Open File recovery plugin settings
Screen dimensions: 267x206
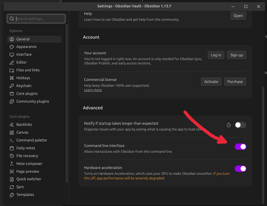pos(34,156)
